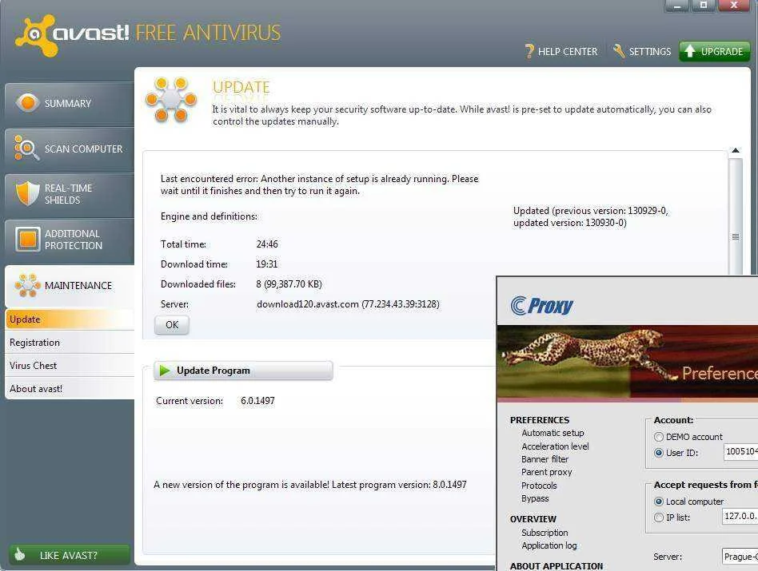Click the Real-Time Shields shield icon

pyautogui.click(x=27, y=193)
